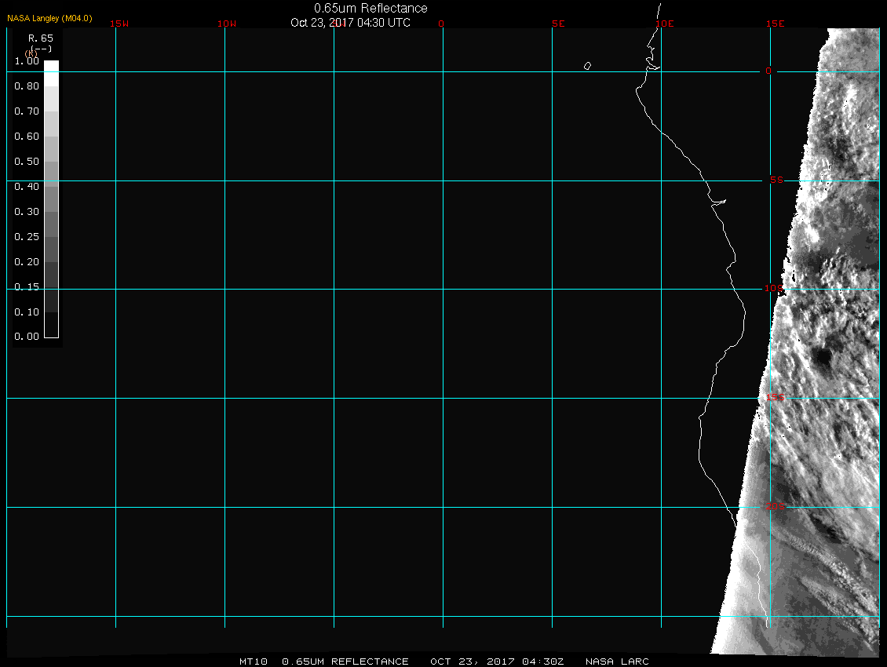
Task: Click the 15S latitude label
Action: (776, 398)
